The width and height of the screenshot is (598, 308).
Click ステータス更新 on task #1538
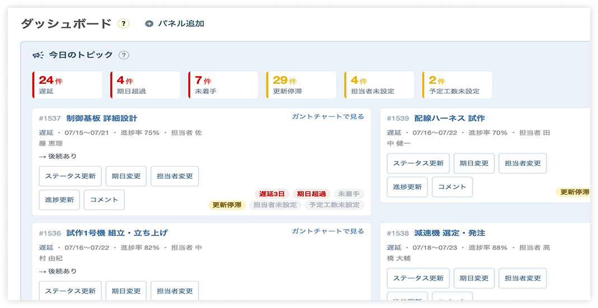tap(418, 278)
